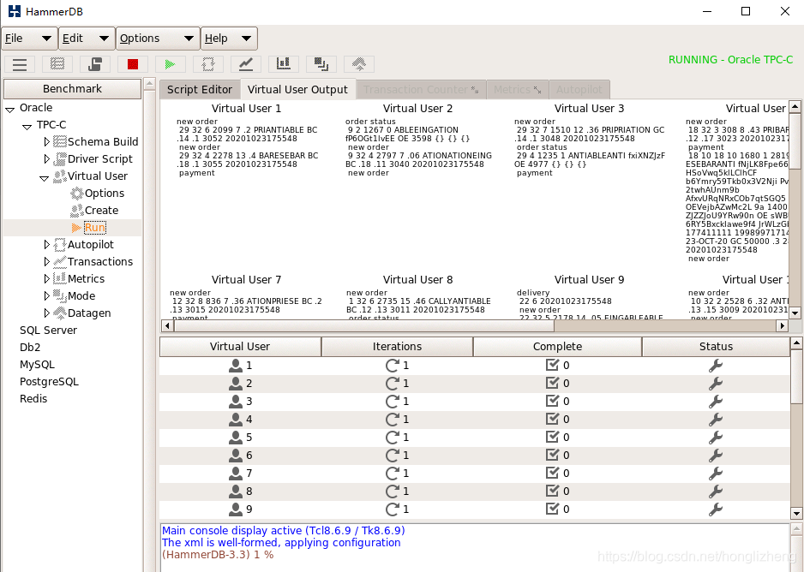
Task: Click the output pane horizontal scrollbar thumb
Action: click(363, 325)
